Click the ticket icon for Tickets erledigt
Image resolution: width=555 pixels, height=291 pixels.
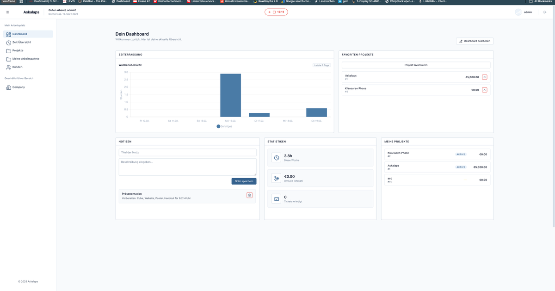(x=276, y=199)
